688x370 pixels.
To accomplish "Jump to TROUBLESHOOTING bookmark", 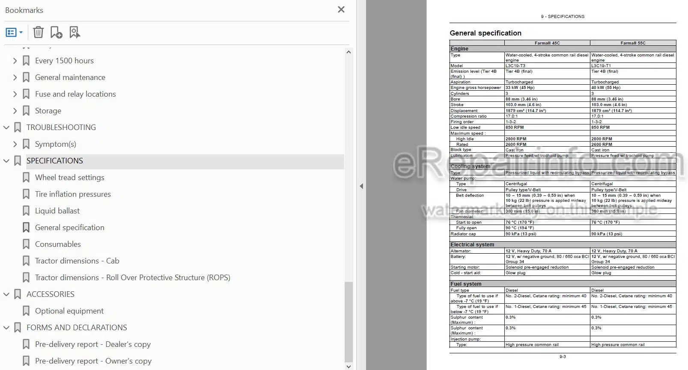I will [61, 127].
